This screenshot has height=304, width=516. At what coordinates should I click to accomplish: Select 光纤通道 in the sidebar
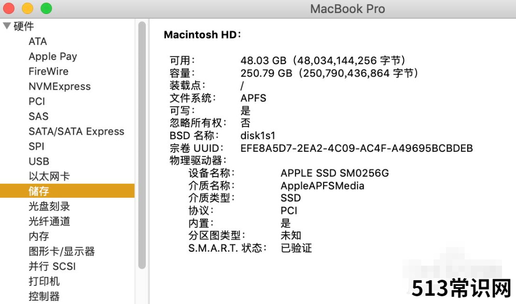coord(49,221)
